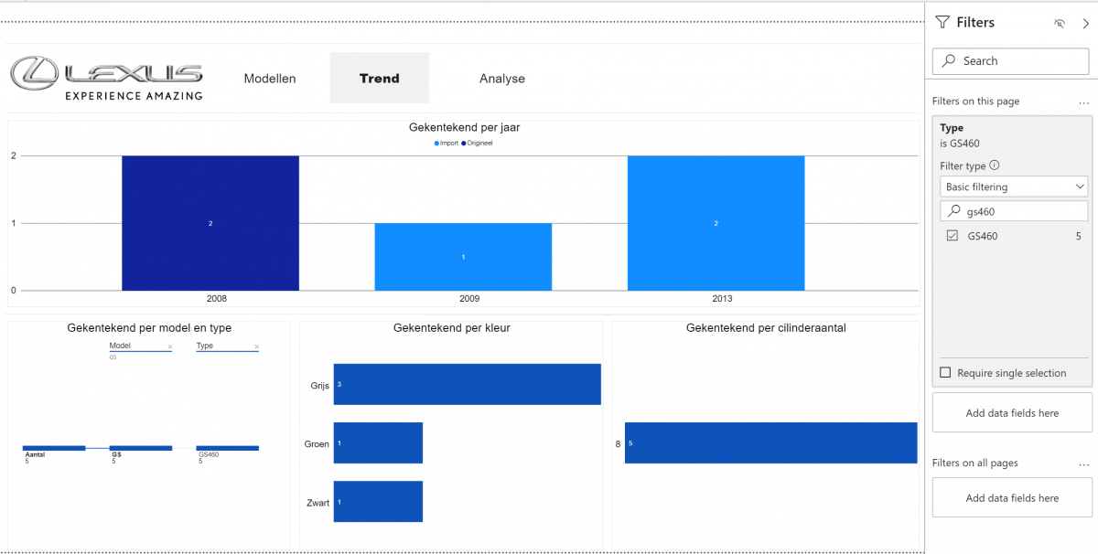Click Add data fields here under all pages
The height and width of the screenshot is (554, 1098).
click(1012, 498)
